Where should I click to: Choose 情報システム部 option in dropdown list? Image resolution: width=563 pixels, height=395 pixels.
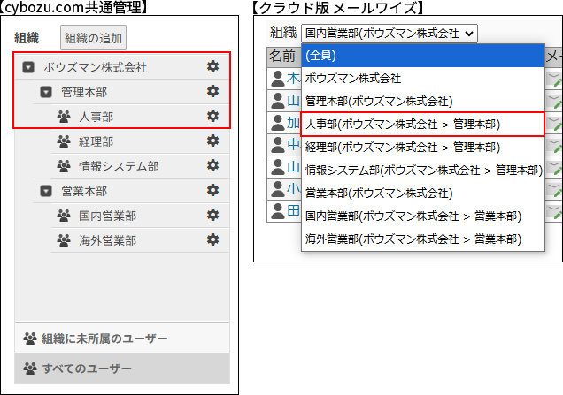tap(423, 171)
